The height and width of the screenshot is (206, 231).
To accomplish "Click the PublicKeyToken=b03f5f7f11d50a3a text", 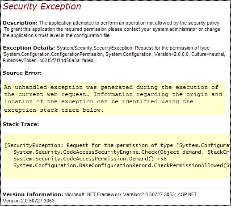I will pos(42,60).
